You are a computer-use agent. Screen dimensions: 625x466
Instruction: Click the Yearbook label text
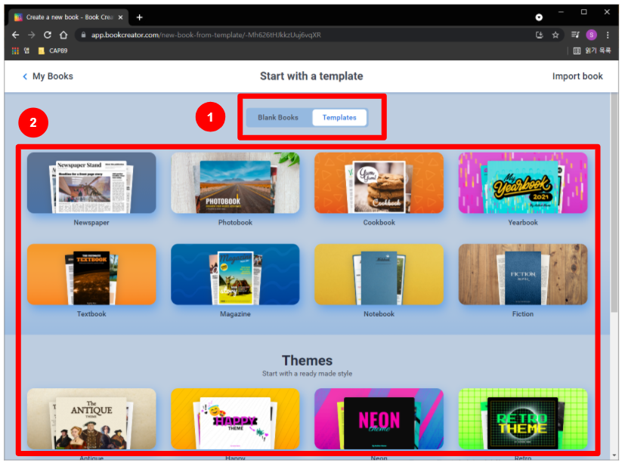(523, 223)
